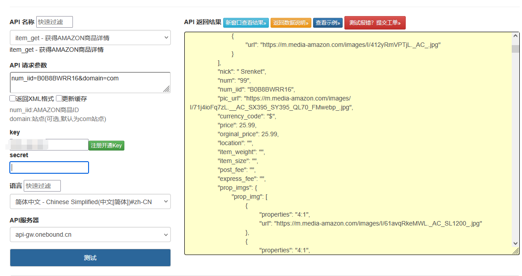Click the "item_size" line
The height and width of the screenshot is (276, 522).
238,161
